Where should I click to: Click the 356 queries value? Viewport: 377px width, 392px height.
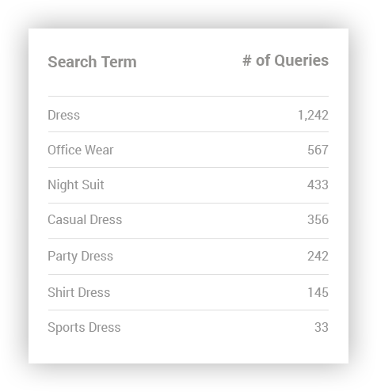point(318,219)
